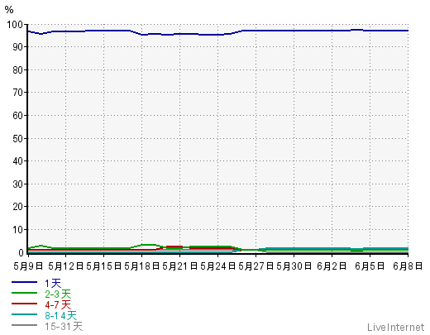Image resolution: width=430 pixels, height=335 pixels.
Task: Click the 5月27日 date axis label
Action: [x=256, y=266]
